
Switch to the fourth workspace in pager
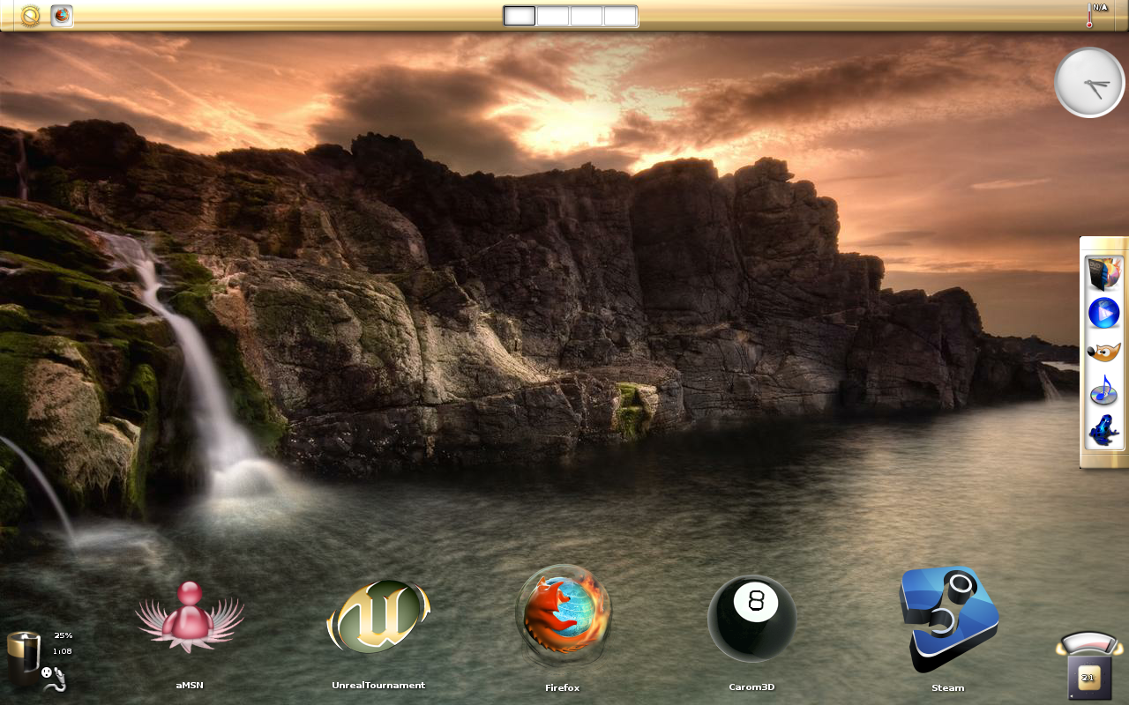(620, 16)
